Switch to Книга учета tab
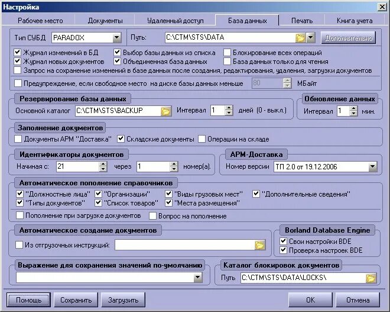Viewport: 390px width, 312px height. 355,21
